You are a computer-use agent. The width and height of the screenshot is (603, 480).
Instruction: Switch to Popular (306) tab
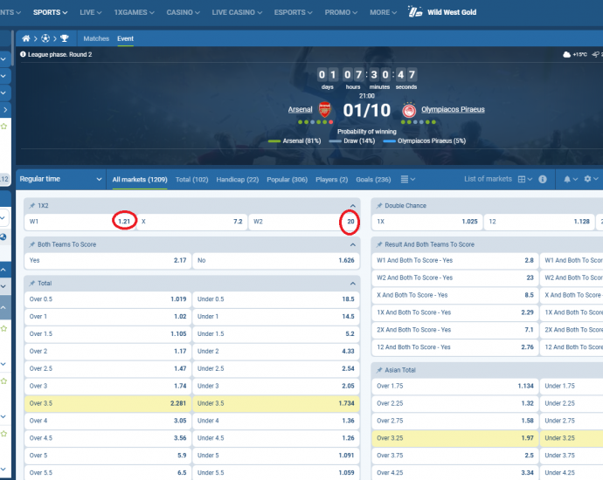(x=287, y=179)
